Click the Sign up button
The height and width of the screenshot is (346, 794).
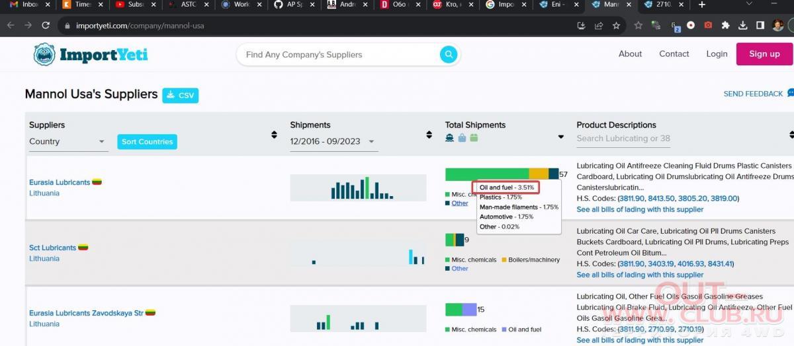(764, 54)
